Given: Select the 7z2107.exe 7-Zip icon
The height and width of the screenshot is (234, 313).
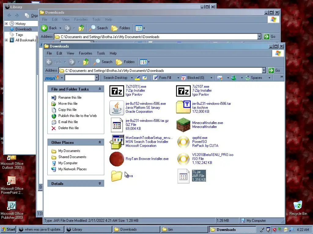Looking at the screenshot, I should [x=183, y=91].
